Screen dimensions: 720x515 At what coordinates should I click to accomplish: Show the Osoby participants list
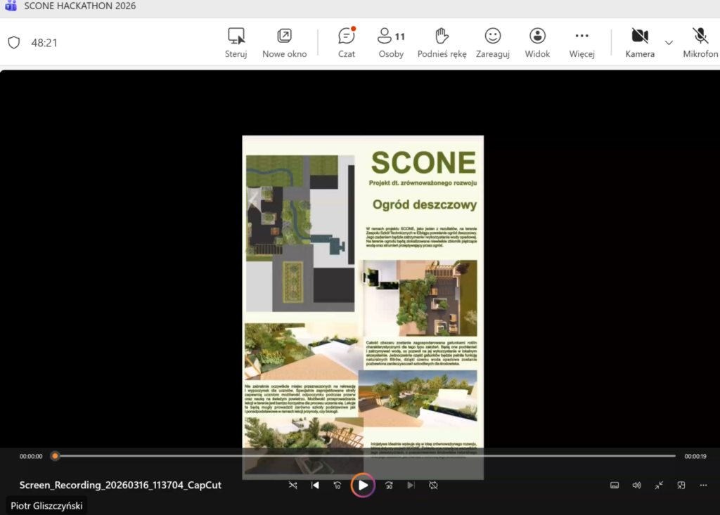point(391,42)
